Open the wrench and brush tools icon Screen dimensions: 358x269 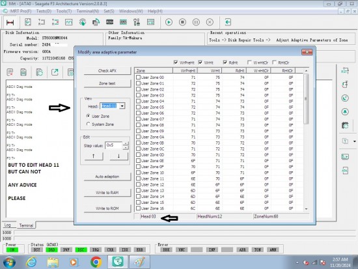tap(137, 22)
